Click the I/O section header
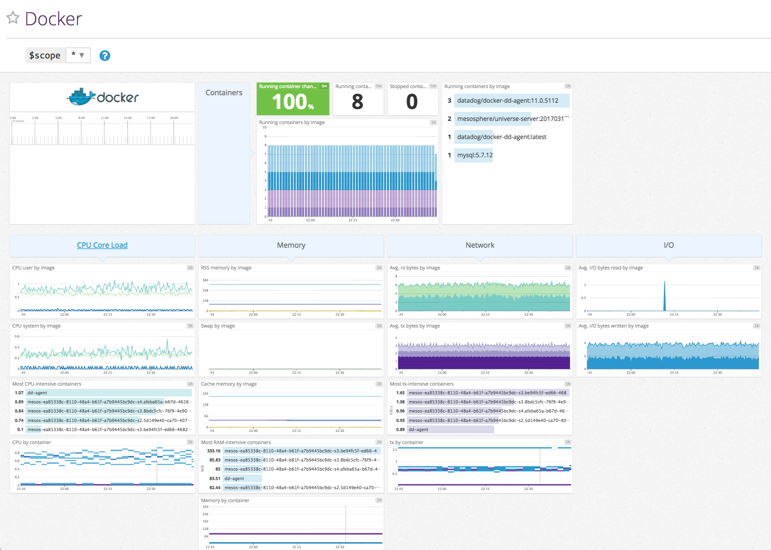Image resolution: width=771 pixels, height=550 pixels. (669, 245)
